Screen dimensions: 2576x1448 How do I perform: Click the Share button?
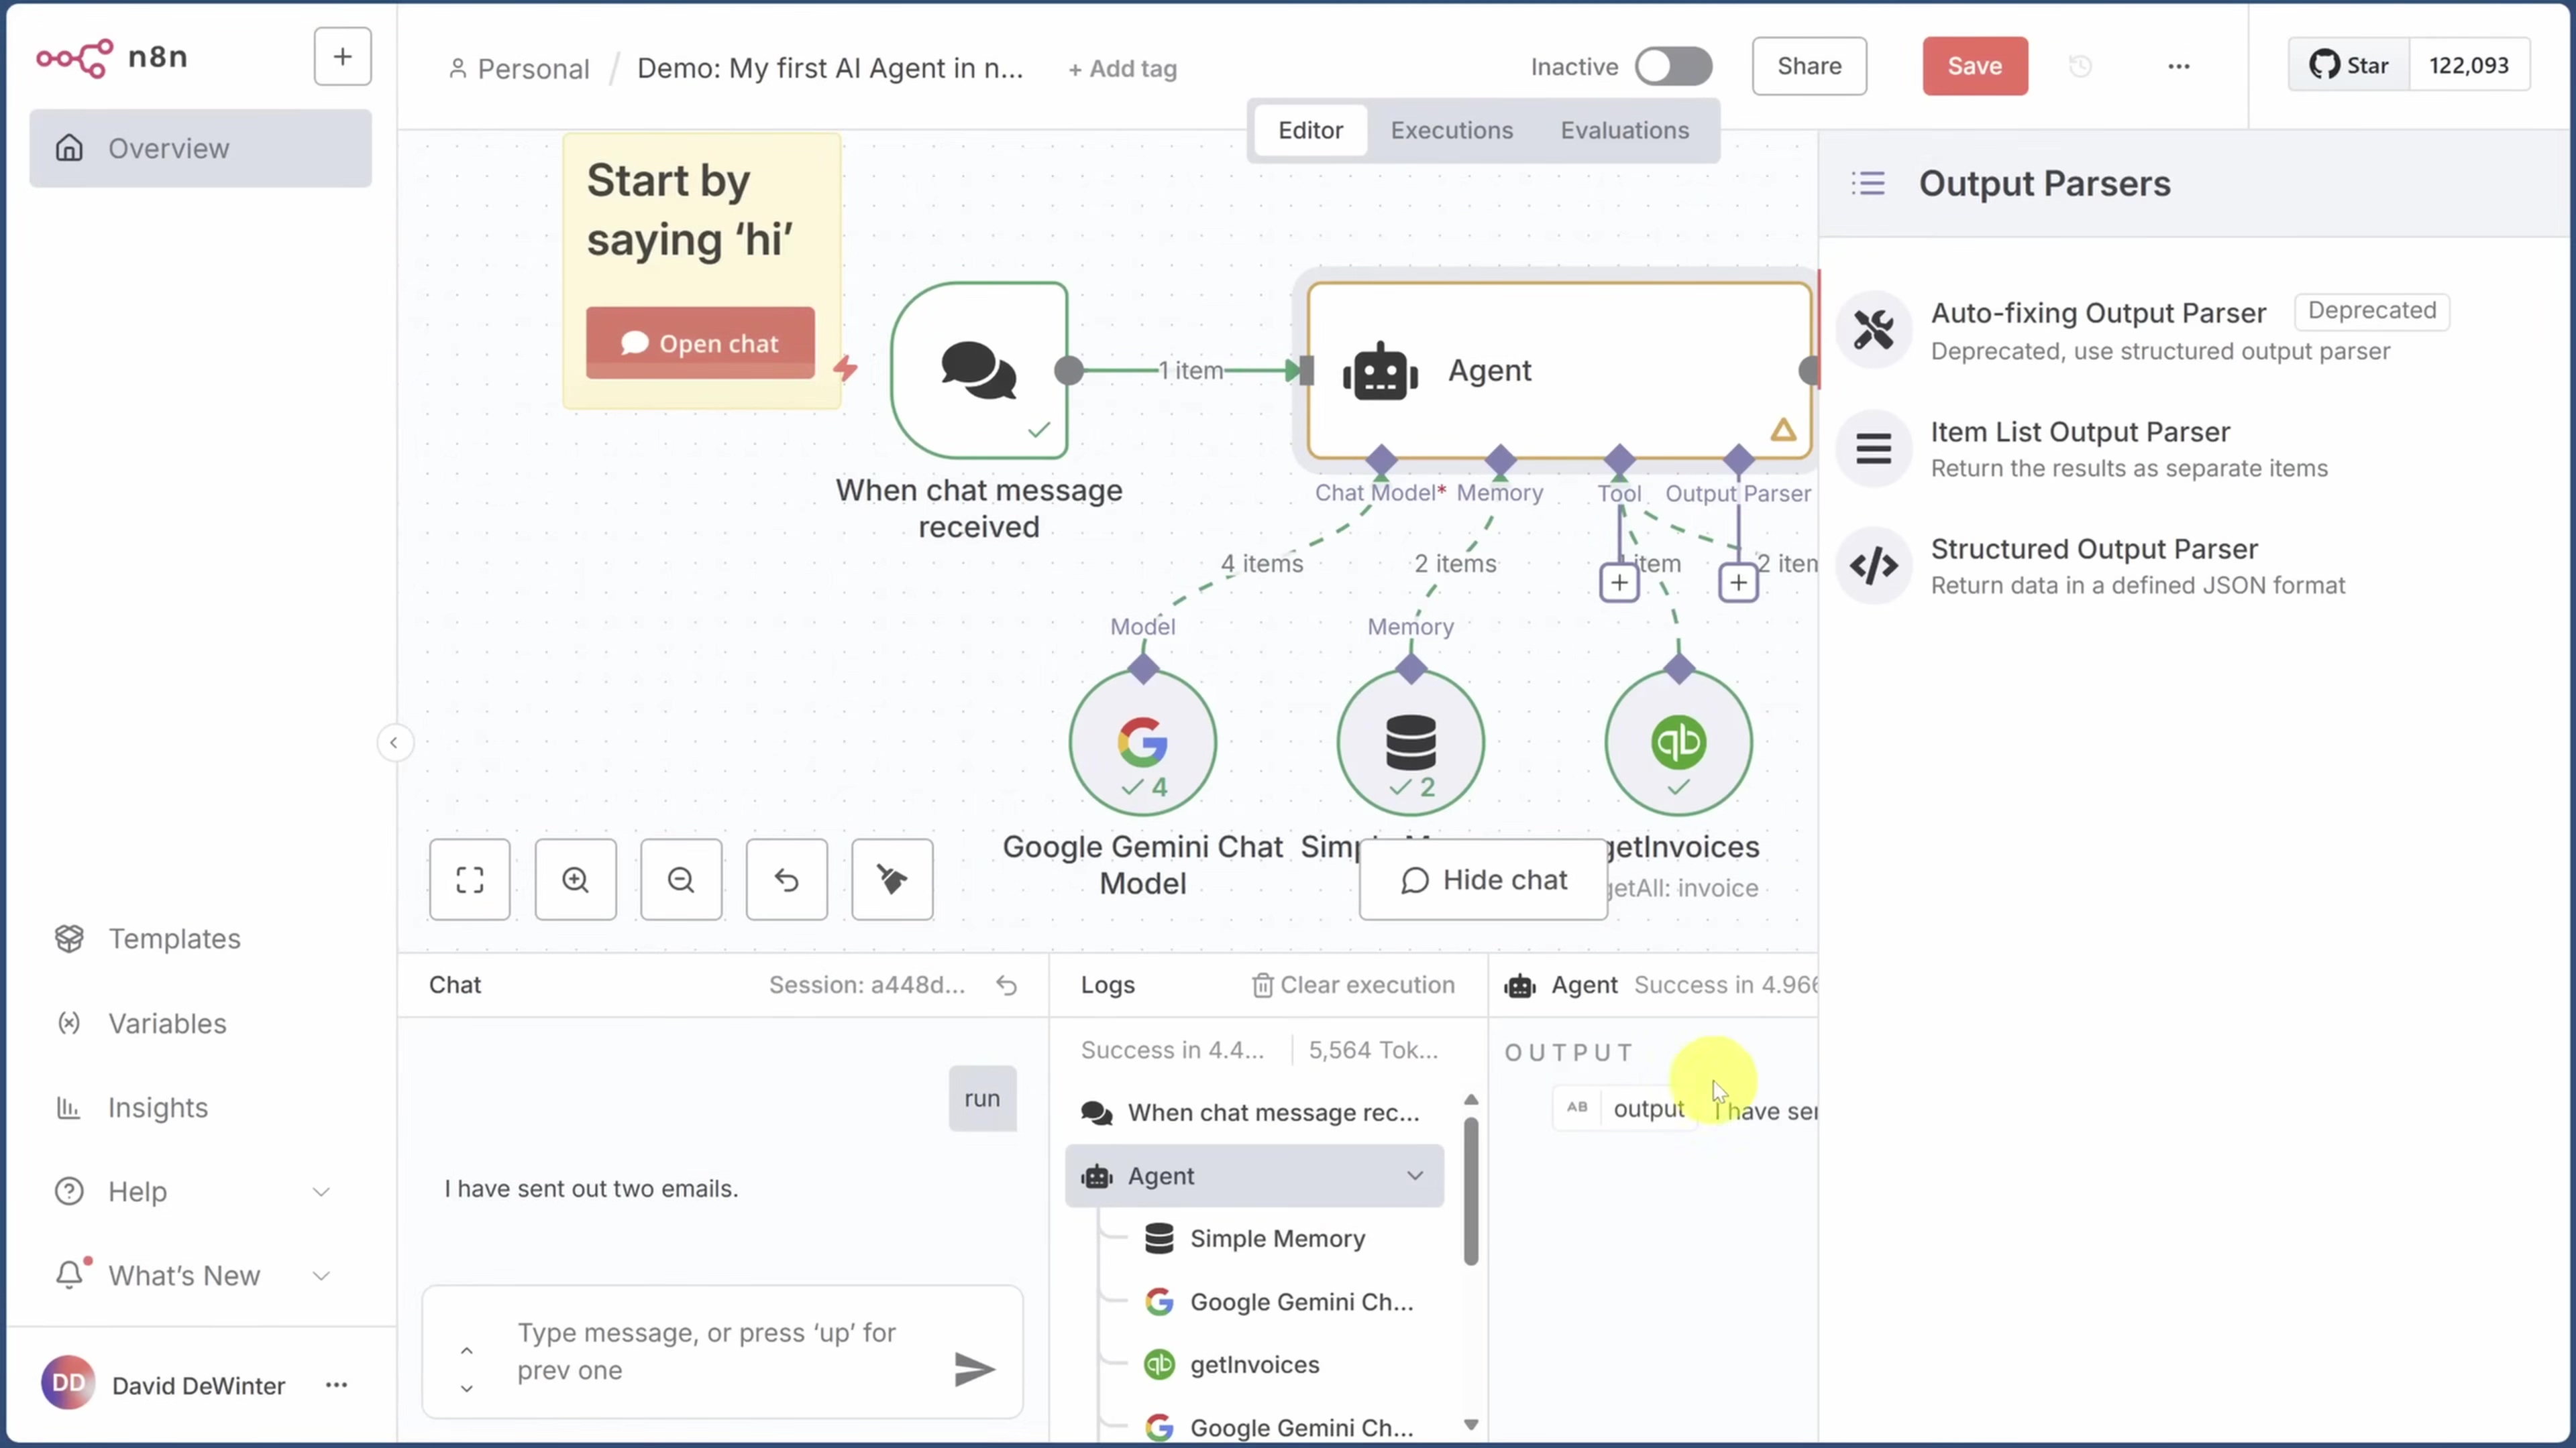pyautogui.click(x=1809, y=66)
